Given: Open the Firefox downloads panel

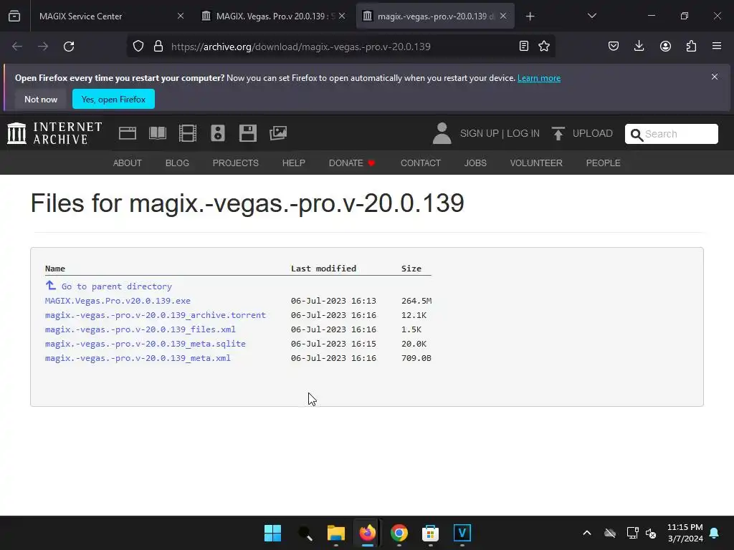Looking at the screenshot, I should (639, 46).
